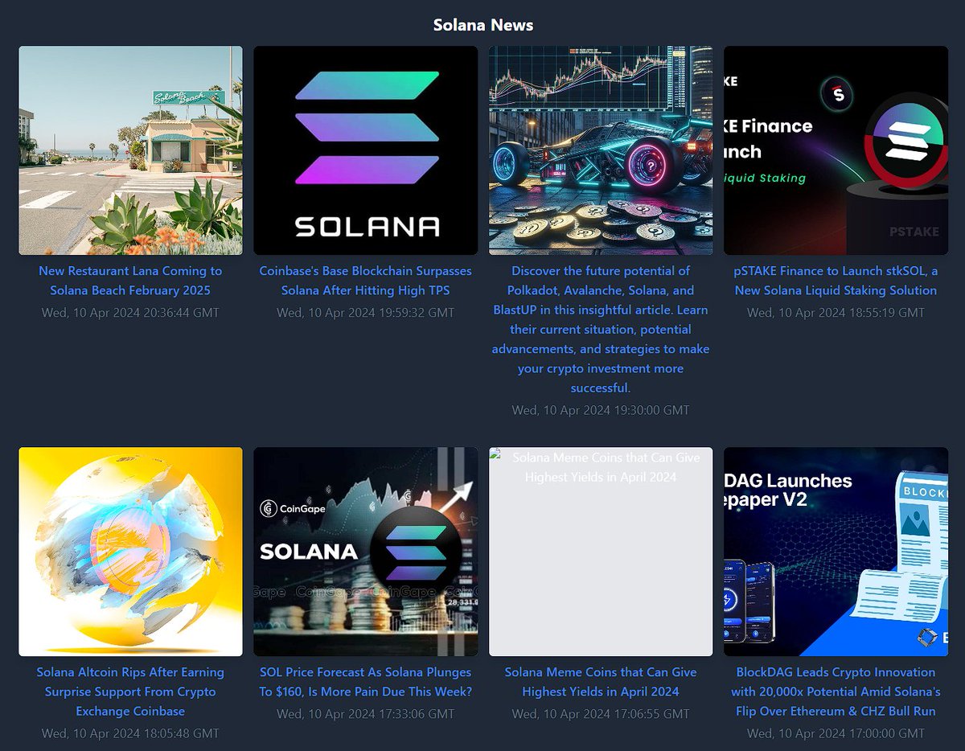
Task: Open the pSTAKE Finance liquid staking image
Action: [836, 150]
